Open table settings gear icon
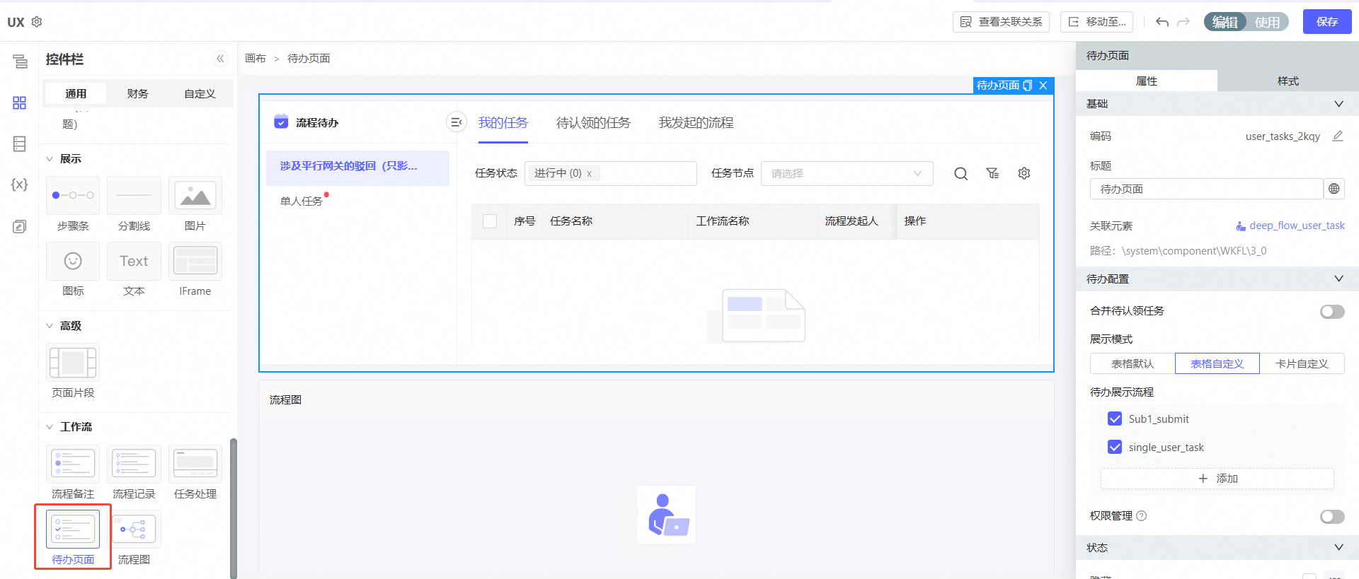1359x579 pixels. (x=1024, y=173)
